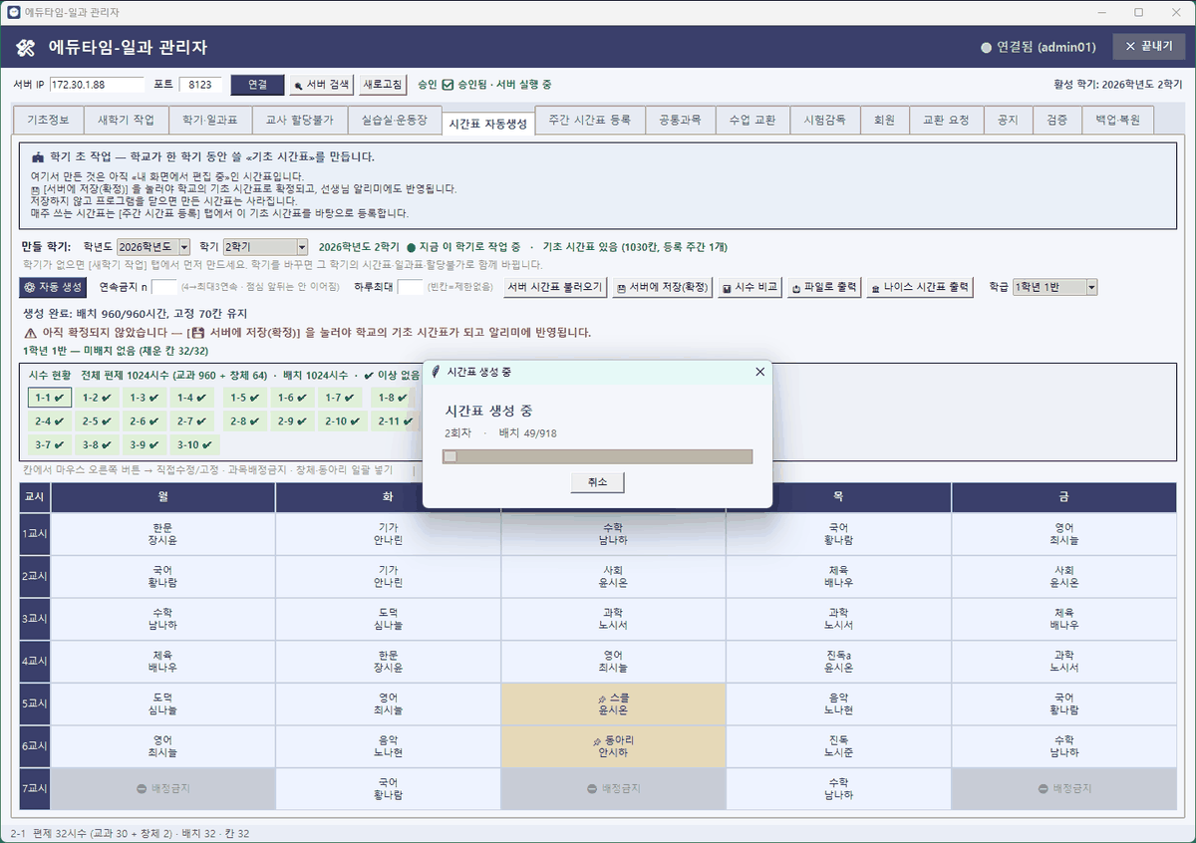The image size is (1196, 843).
Task: Click the 3교시 row header
Action: click(35, 619)
